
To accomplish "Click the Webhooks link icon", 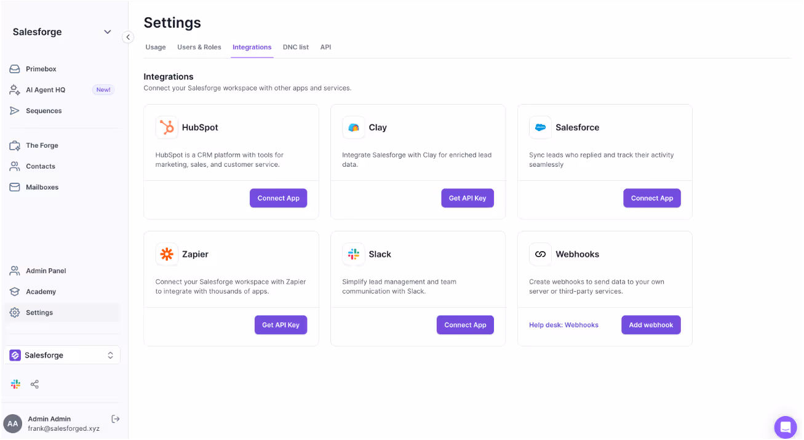I will coord(541,254).
